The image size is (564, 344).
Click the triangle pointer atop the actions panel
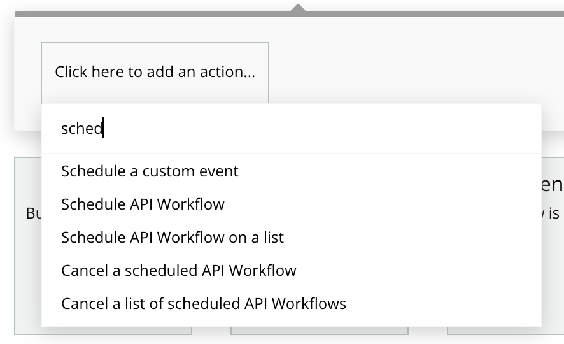297,8
